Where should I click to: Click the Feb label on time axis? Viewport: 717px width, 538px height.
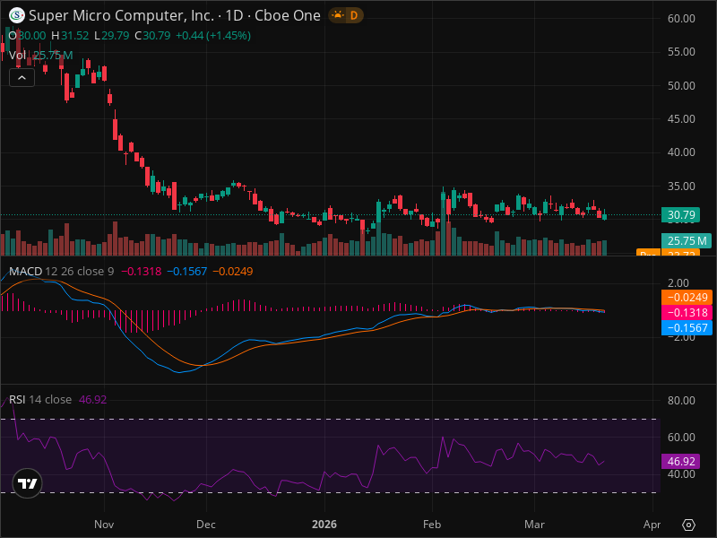point(432,525)
